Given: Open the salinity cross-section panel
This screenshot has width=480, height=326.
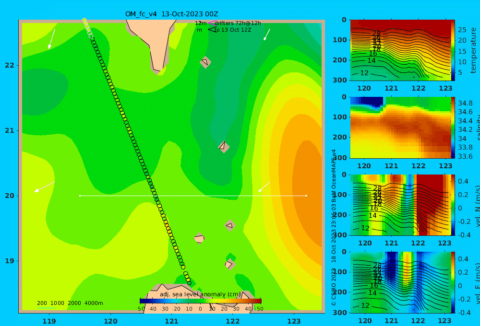Looking at the screenshot, I should tap(401, 128).
